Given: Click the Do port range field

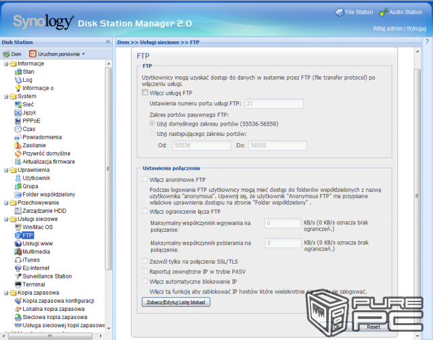Looking at the screenshot, I should (277, 145).
